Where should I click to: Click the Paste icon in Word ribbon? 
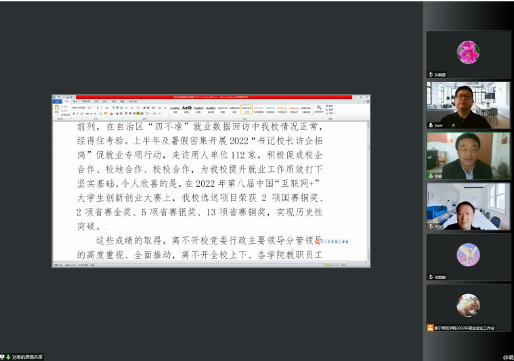tap(56, 109)
